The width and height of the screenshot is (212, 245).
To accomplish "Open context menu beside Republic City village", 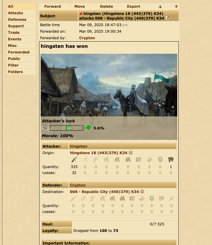I will click(142, 192).
